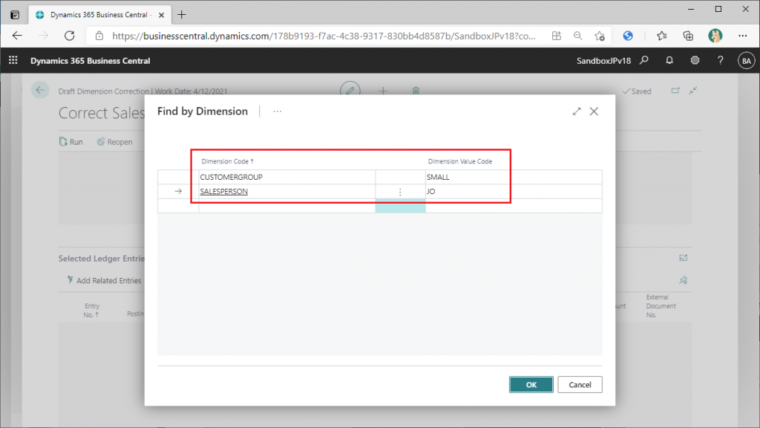Open the dialog's more options ellipsis
This screenshot has height=428, width=760.
(x=278, y=111)
